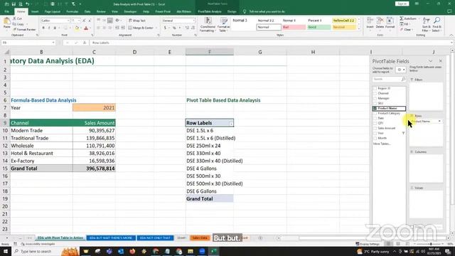Viewport: 455px width, 256px height.
Task: Open Find & Select magnifier
Action: click(x=437, y=24)
